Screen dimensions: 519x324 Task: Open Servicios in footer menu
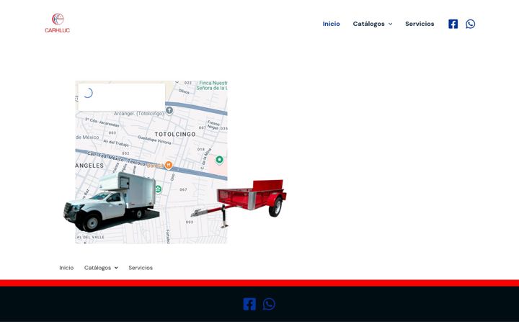coord(141,268)
